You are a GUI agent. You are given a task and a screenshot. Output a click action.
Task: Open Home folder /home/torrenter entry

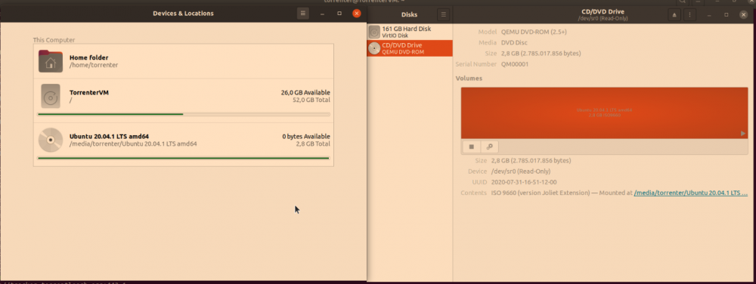(x=183, y=61)
